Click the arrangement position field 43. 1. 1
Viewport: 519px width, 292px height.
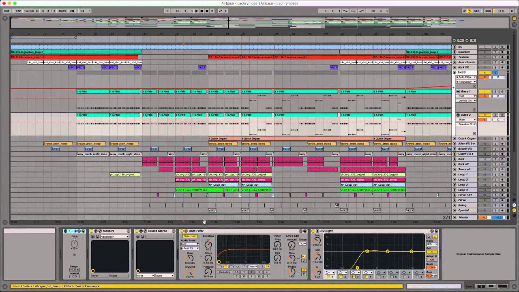183,11
